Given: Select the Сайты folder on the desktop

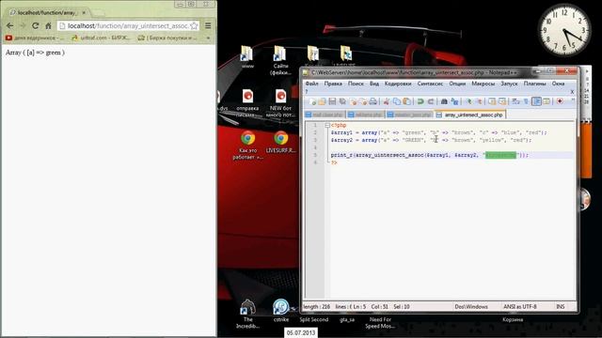Looking at the screenshot, I should (x=280, y=60).
